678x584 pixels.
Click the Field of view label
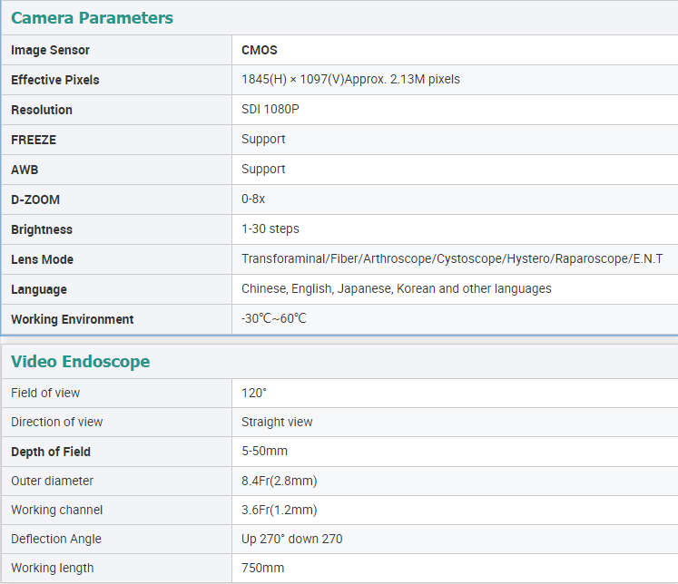point(45,393)
